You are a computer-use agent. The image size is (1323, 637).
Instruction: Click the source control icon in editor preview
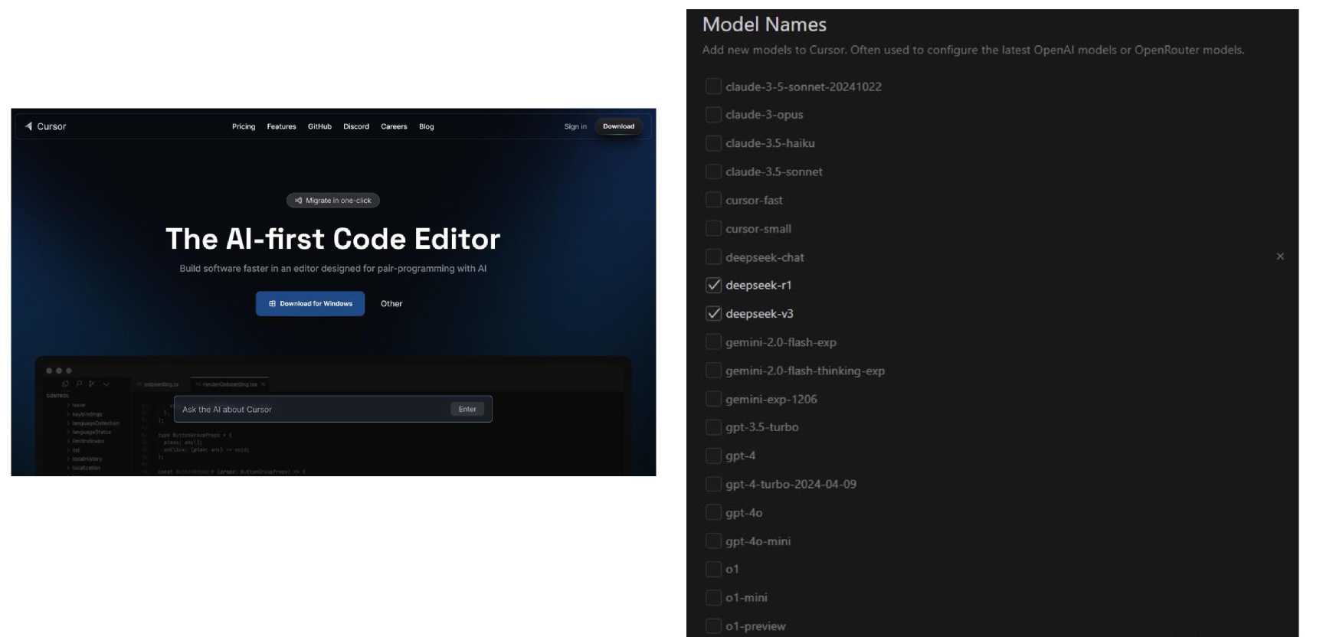click(x=92, y=384)
